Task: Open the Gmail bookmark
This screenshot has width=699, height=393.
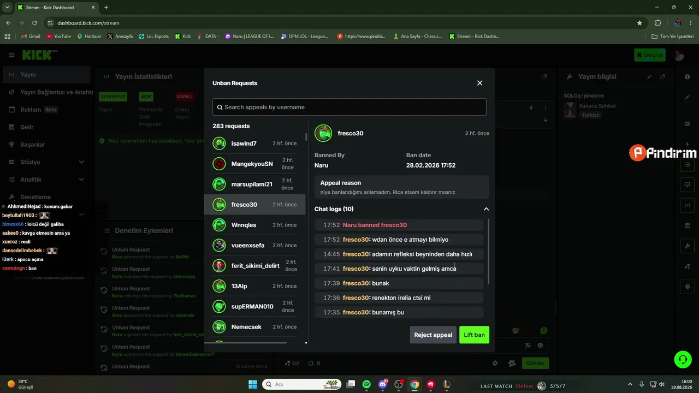Action: (31, 37)
